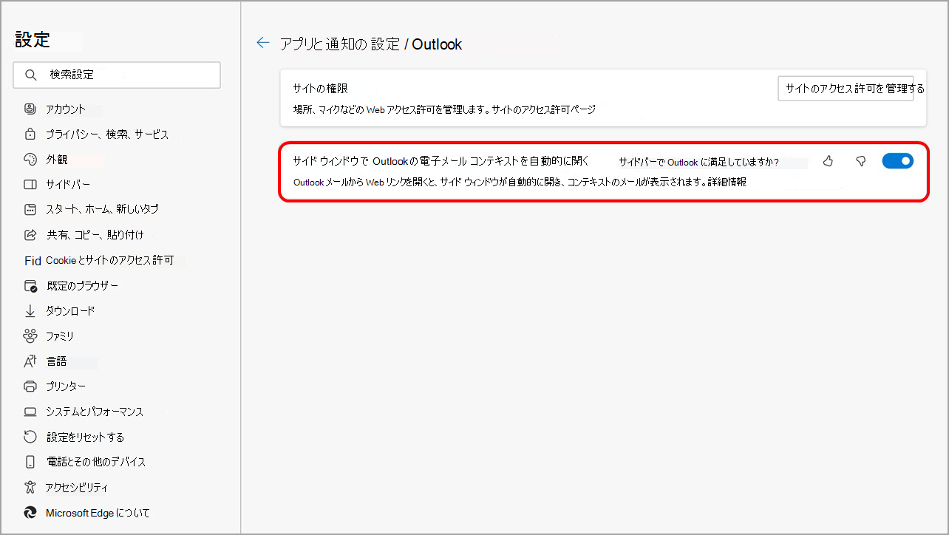Select 既定のブラウザー settings
Screen dimensions: 949x535
(x=82, y=285)
